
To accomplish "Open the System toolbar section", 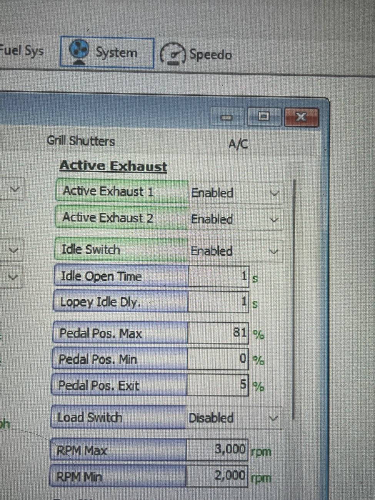I will click(107, 53).
